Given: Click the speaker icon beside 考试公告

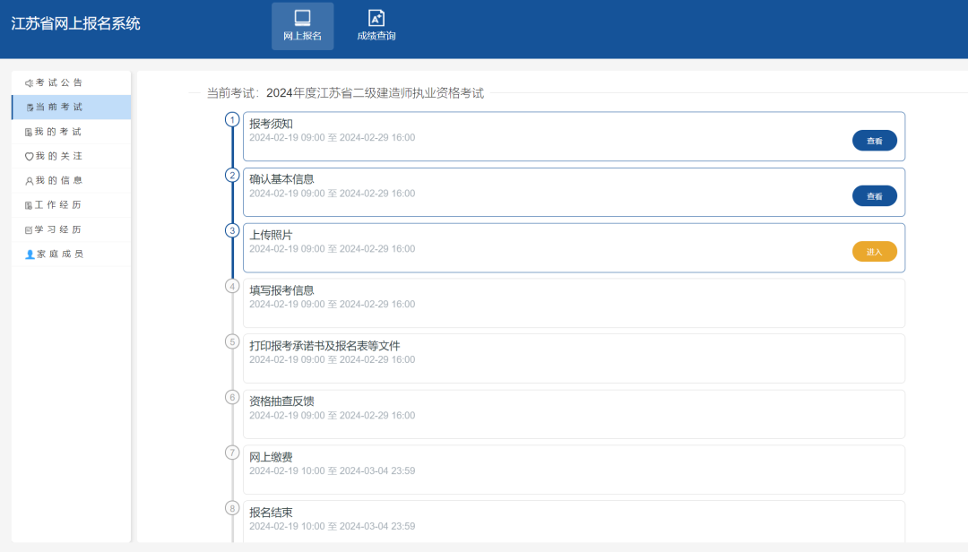Looking at the screenshot, I should point(29,82).
